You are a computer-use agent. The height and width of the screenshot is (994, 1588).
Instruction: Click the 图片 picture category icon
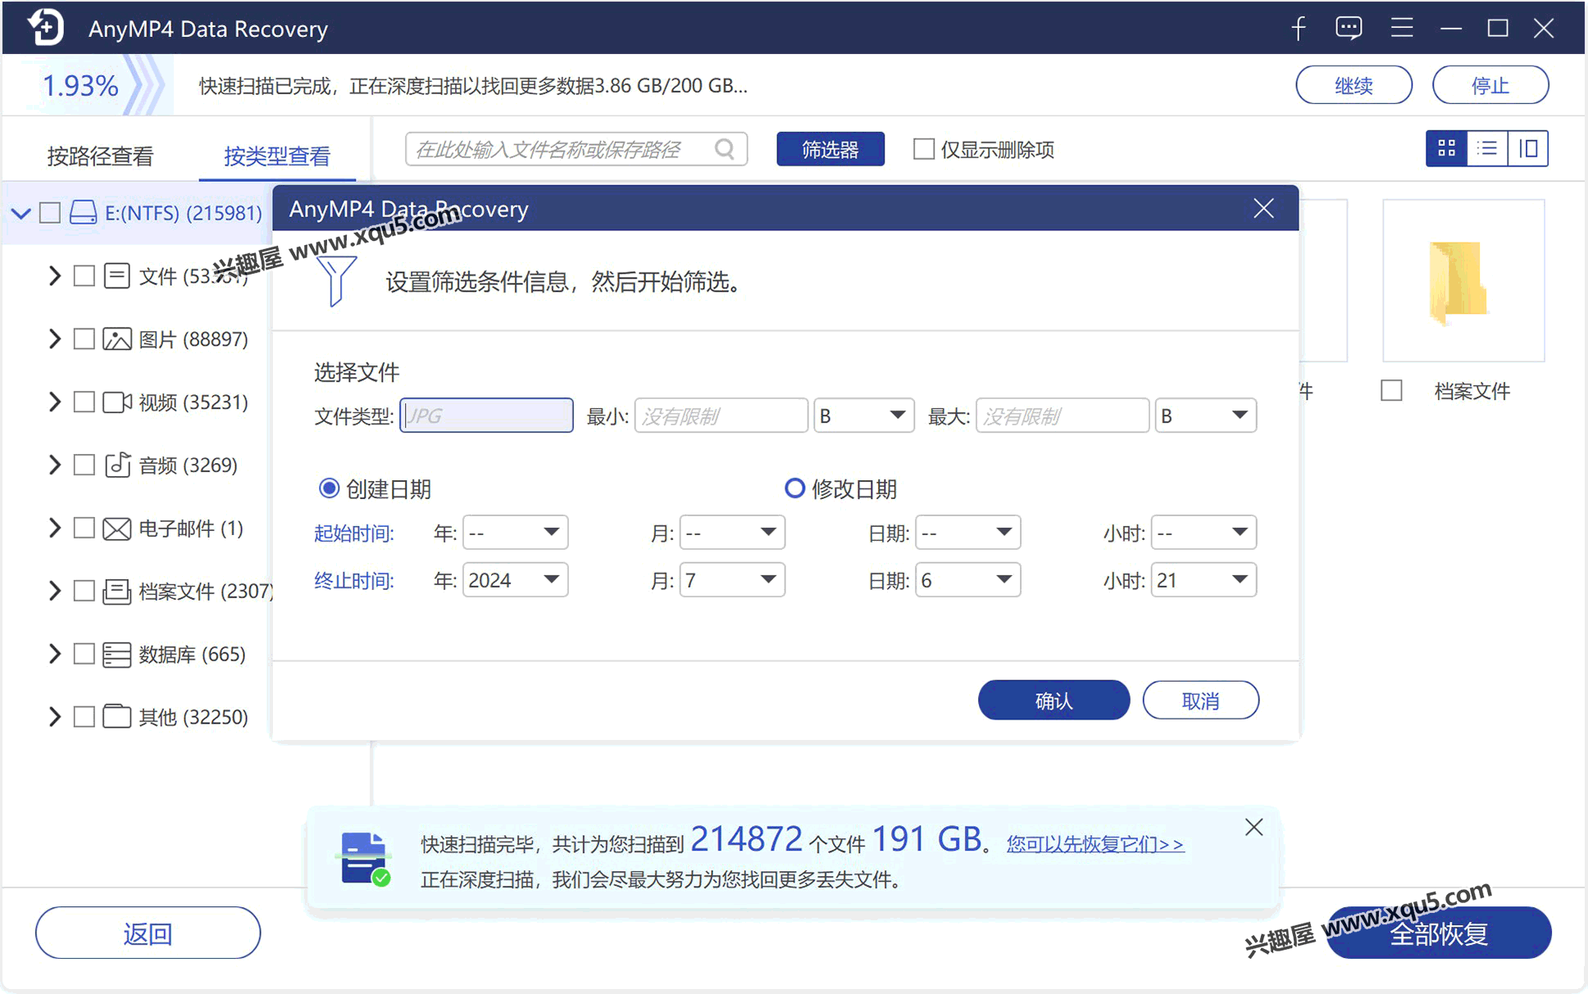pyautogui.click(x=116, y=338)
